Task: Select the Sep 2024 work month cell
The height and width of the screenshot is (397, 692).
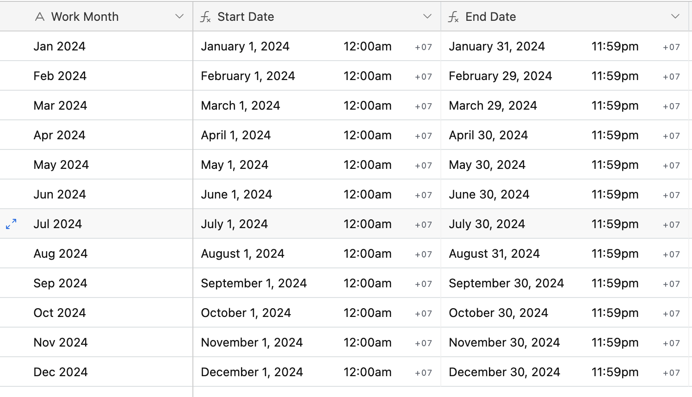Action: click(x=96, y=283)
